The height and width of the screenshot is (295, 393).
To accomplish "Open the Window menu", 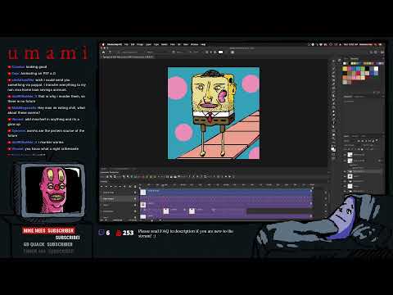I will coord(194,44).
